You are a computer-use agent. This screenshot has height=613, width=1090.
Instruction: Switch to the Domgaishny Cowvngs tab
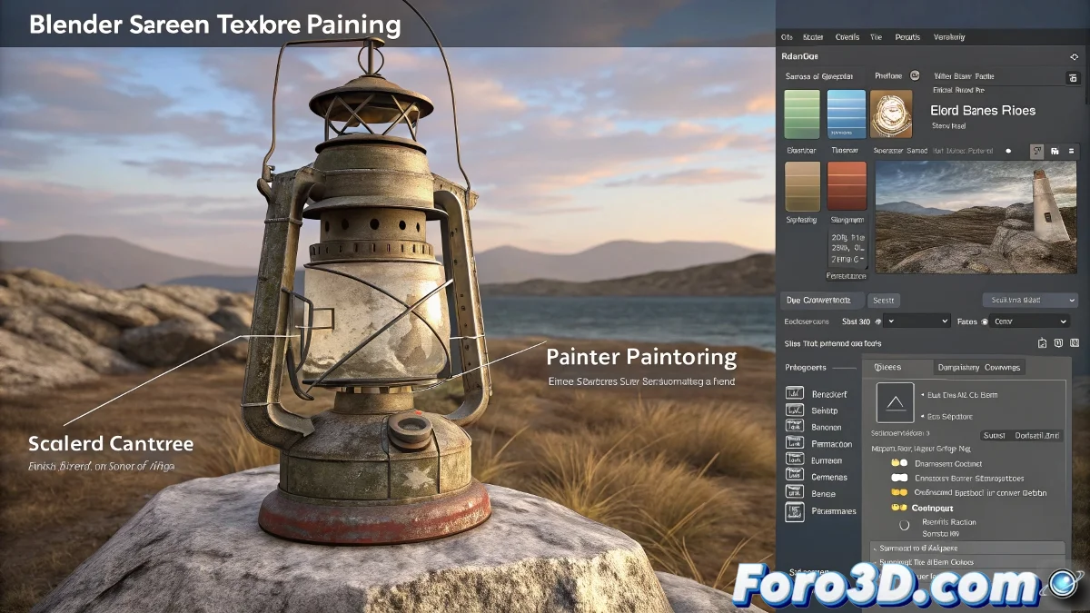pos(979,367)
